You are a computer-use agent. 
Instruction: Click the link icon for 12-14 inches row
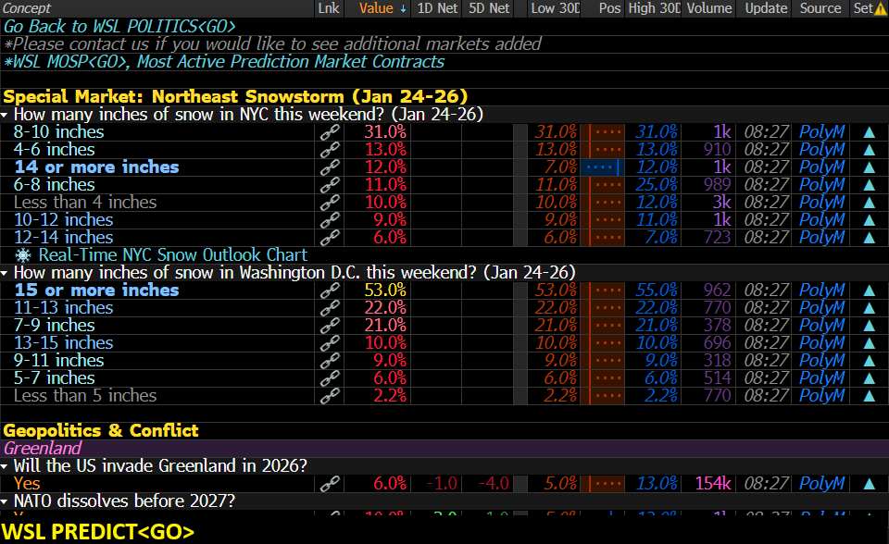coord(330,238)
